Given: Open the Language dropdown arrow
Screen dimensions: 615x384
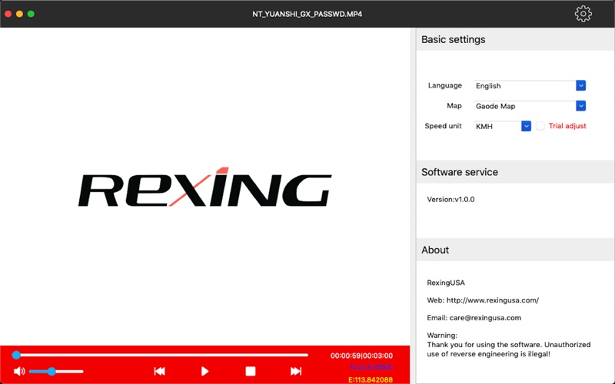Looking at the screenshot, I should click(581, 85).
